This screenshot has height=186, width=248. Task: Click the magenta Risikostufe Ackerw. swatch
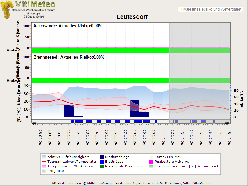tap(151, 162)
